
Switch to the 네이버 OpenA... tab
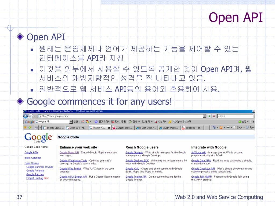tap(146, 128)
